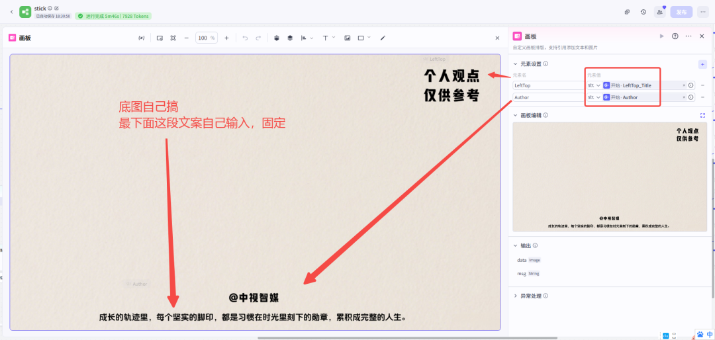Select the pen drawing tool
The width and height of the screenshot is (715, 340).
[383, 38]
